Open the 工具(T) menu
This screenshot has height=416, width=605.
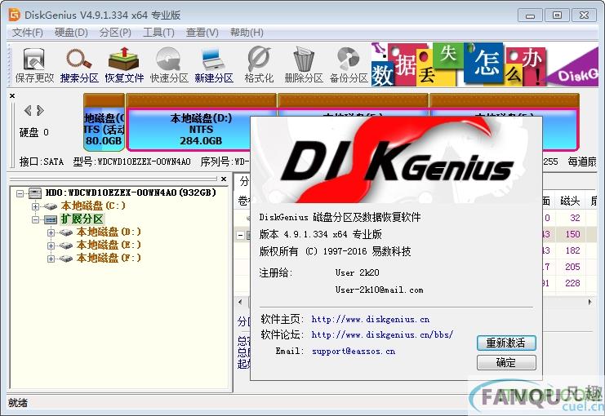click(x=158, y=33)
